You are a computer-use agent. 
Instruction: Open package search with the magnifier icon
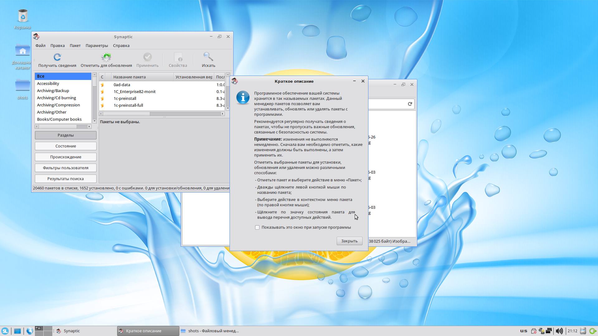tap(208, 57)
